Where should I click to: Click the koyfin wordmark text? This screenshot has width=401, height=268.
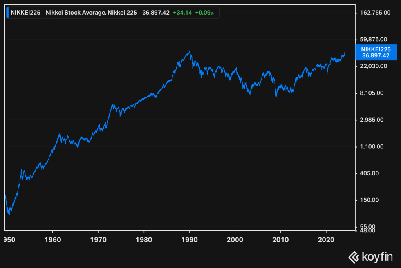click(377, 257)
